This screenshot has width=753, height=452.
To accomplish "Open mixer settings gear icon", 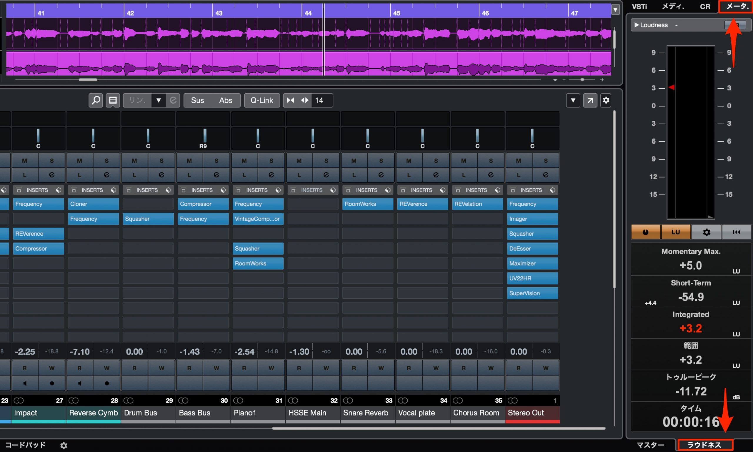I will point(606,100).
